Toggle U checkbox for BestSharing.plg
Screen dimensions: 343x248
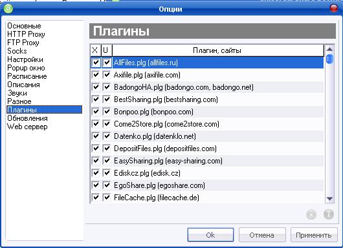[x=107, y=99]
